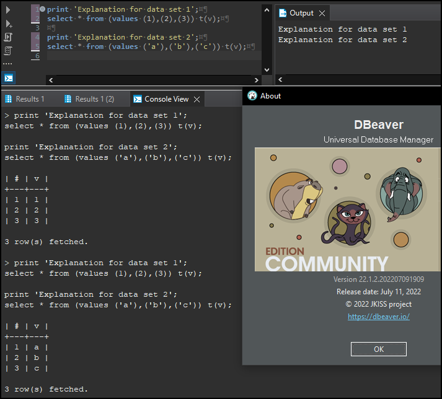Click the last '3 row(s) fetched.' line
The width and height of the screenshot is (442, 399).
(46, 389)
